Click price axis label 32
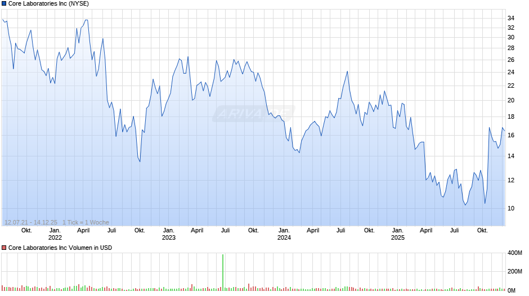The image size is (529, 296). point(511,28)
